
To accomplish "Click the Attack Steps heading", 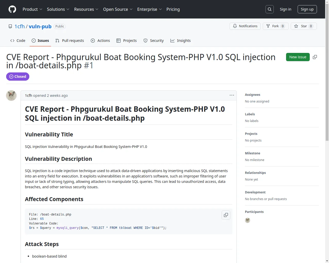I will pyautogui.click(x=42, y=244).
